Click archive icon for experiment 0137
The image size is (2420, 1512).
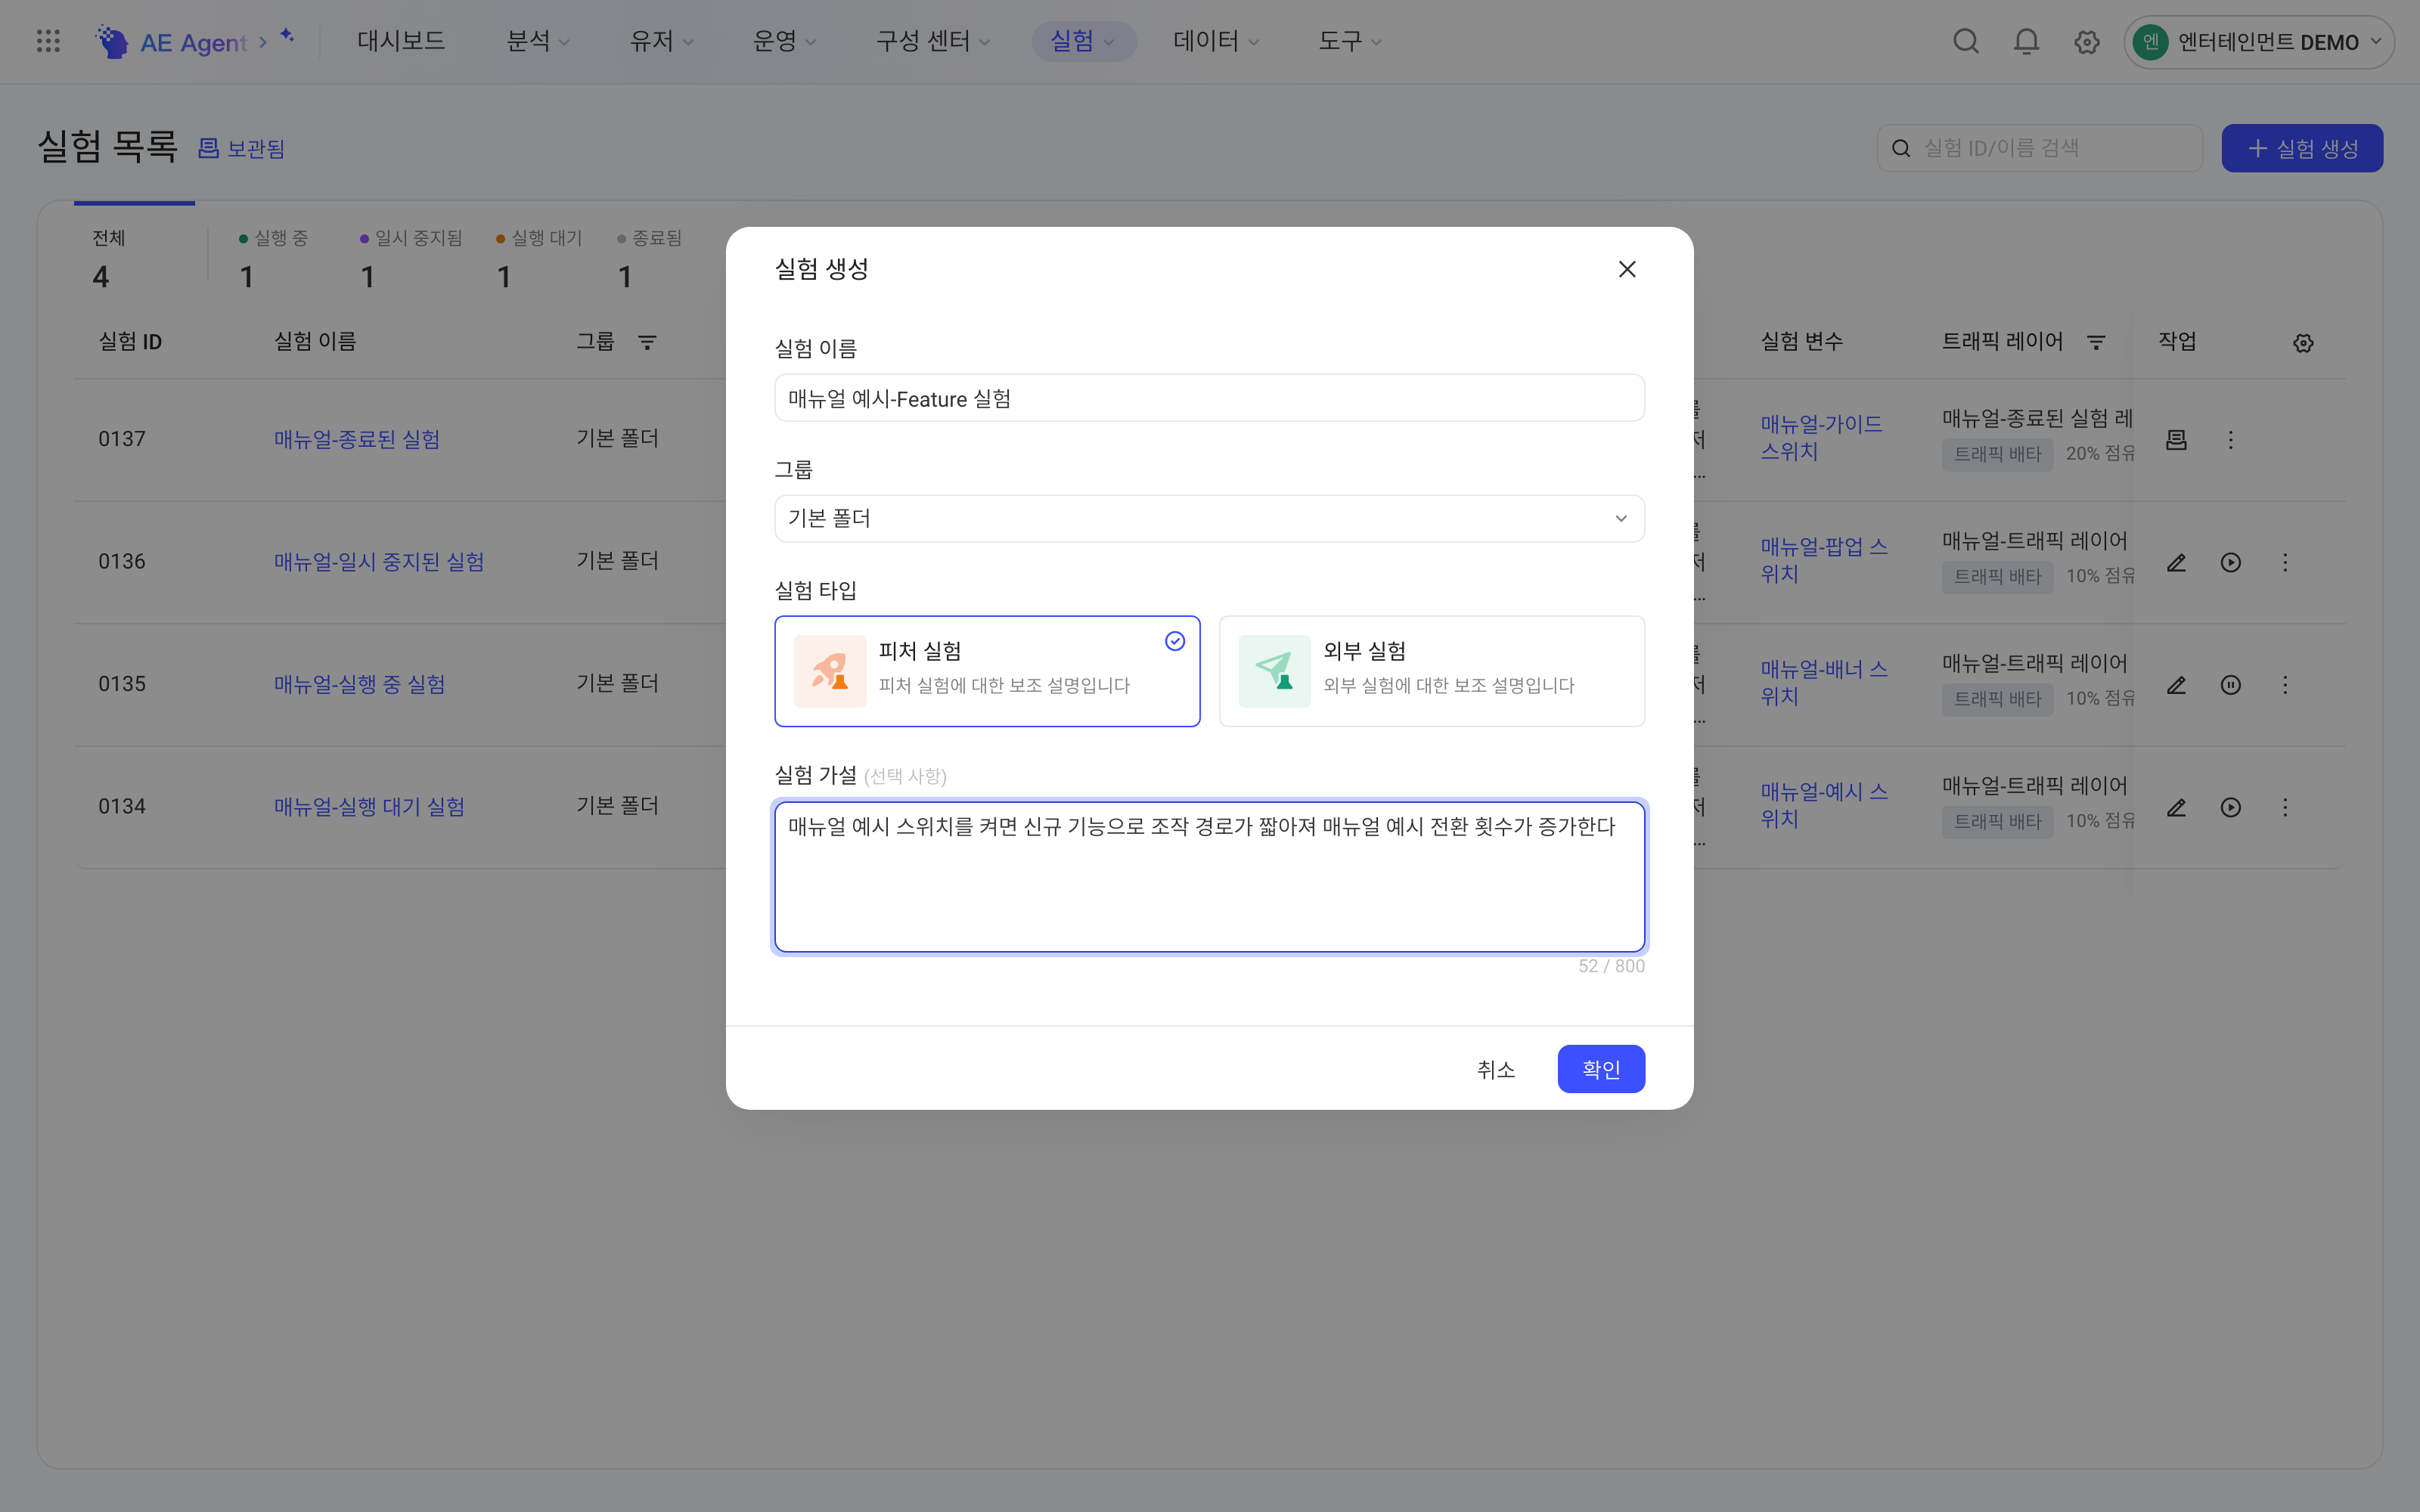2176,440
